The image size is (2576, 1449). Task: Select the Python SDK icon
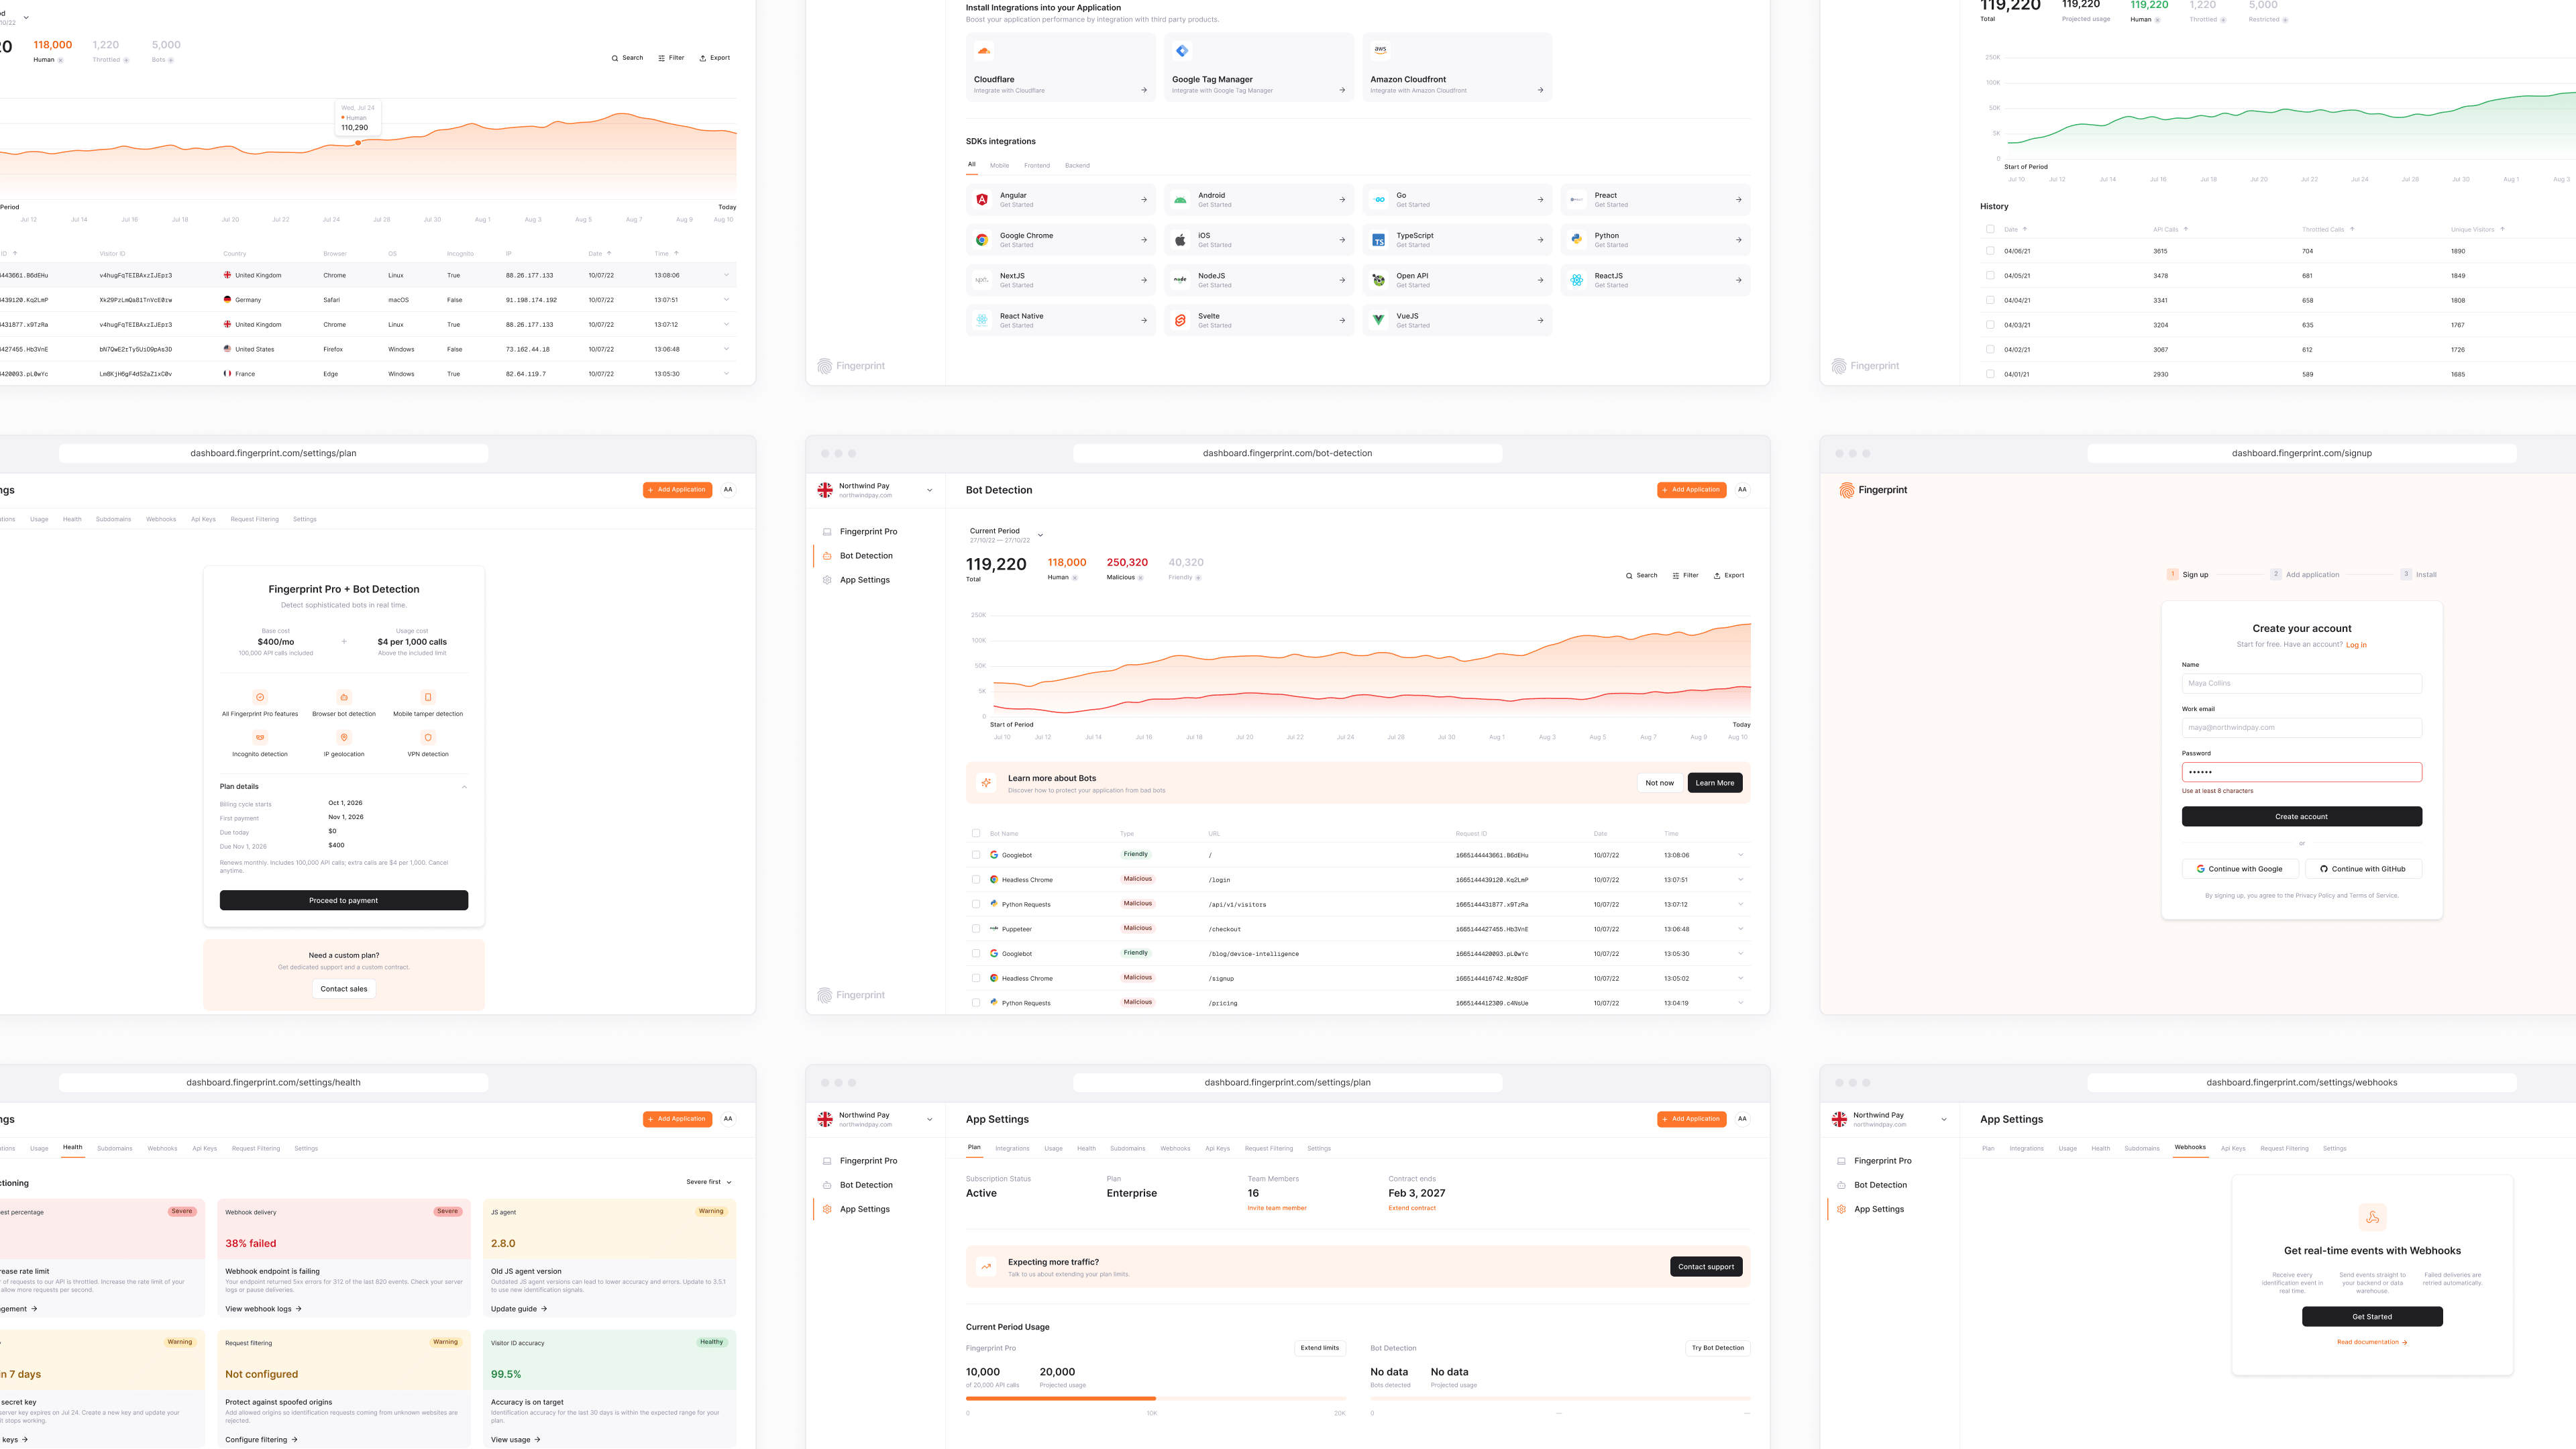click(x=1576, y=240)
